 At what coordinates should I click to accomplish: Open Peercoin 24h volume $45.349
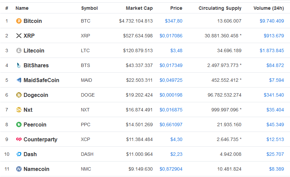(x=275, y=125)
